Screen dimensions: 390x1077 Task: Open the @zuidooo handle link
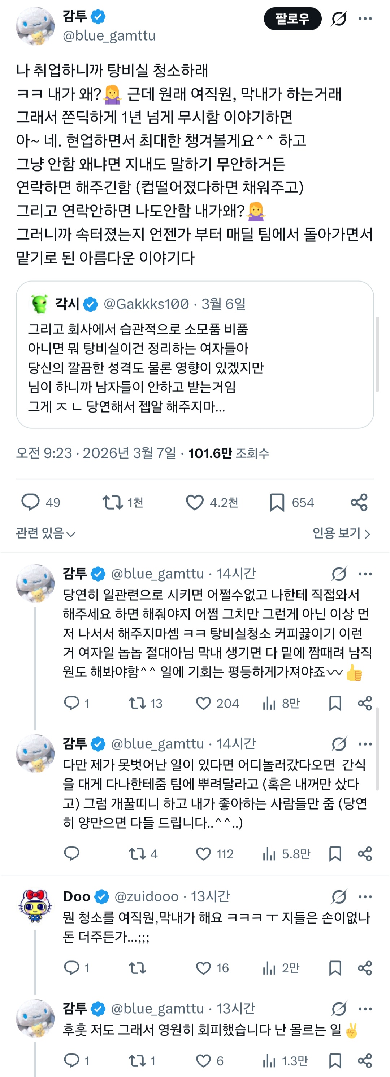[146, 896]
